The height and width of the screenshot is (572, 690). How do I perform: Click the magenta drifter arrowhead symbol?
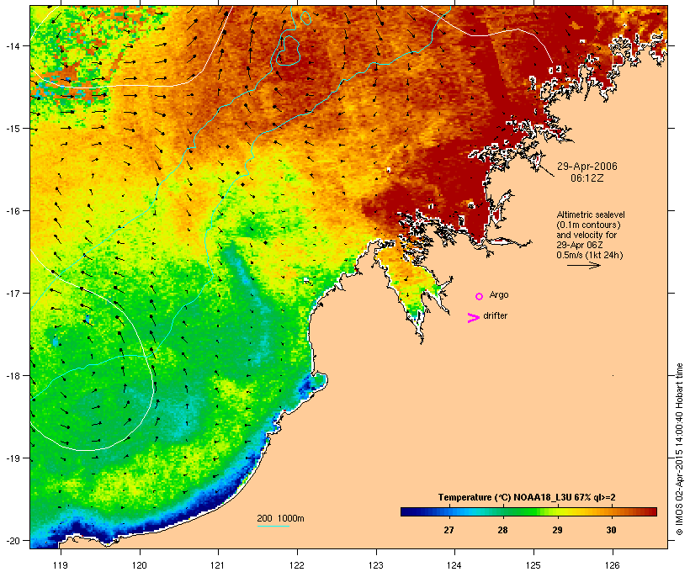[474, 318]
